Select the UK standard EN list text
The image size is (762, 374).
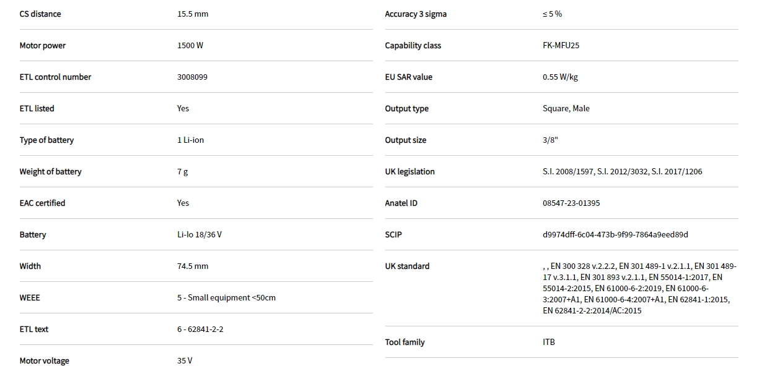(638, 288)
